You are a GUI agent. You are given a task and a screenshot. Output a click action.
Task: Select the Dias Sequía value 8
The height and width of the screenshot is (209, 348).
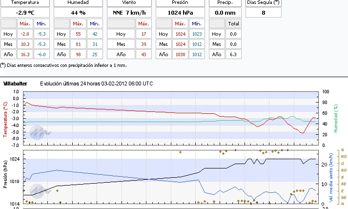point(264,13)
